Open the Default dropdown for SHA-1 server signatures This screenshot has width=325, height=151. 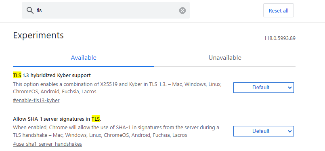click(x=264, y=131)
